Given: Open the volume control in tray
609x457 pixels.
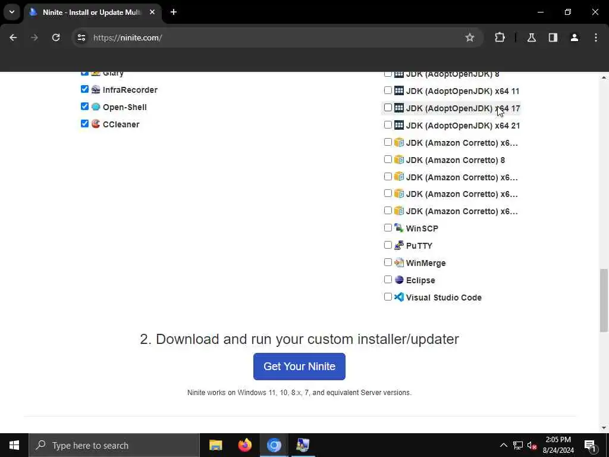Looking at the screenshot, I should pos(532,445).
